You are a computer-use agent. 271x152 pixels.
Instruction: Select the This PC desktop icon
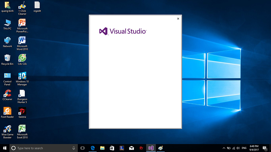click(7, 25)
